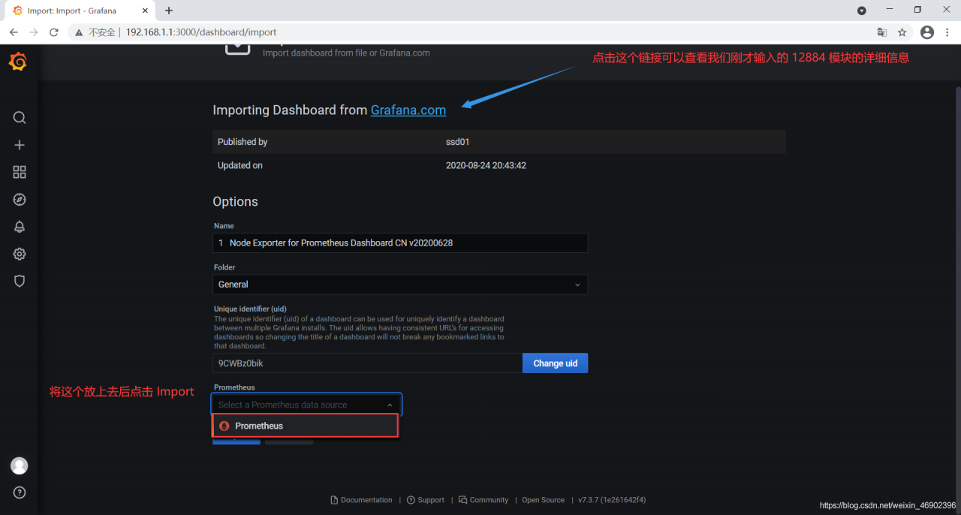Go back in the browser

[14, 32]
